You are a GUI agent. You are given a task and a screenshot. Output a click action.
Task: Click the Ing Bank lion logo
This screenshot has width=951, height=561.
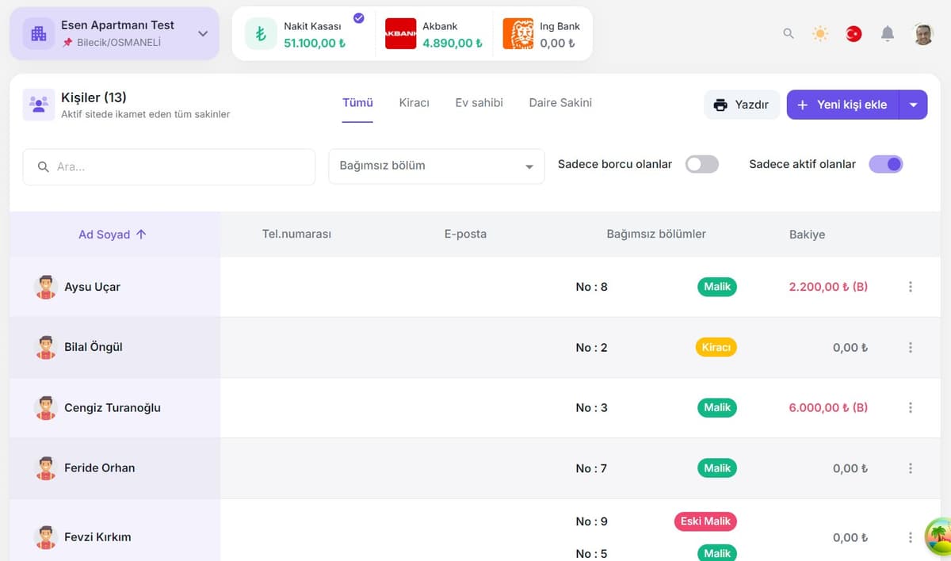tap(518, 34)
